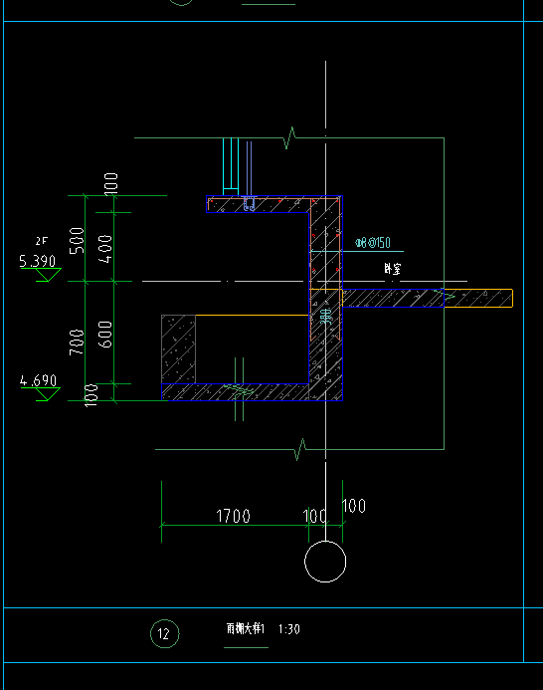Select the cyan rebar annotation ending in @150
Viewport: 543px width, 690px height.
click(373, 243)
